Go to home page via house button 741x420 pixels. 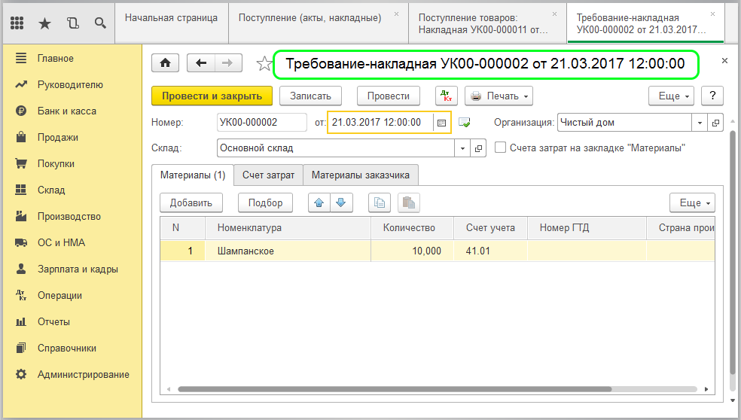(x=166, y=62)
